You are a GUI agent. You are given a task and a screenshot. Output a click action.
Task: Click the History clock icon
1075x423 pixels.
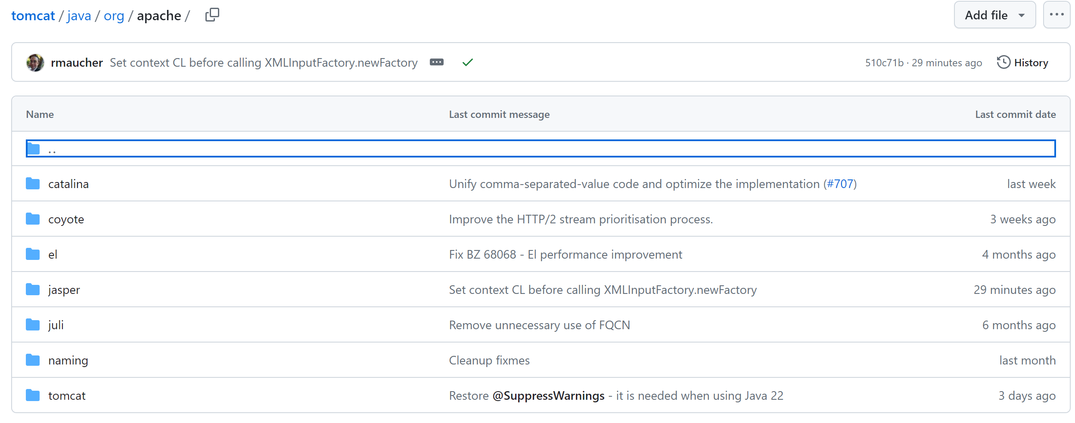coord(1004,62)
